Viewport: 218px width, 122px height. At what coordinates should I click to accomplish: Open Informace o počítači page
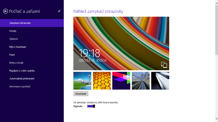(x=20, y=86)
